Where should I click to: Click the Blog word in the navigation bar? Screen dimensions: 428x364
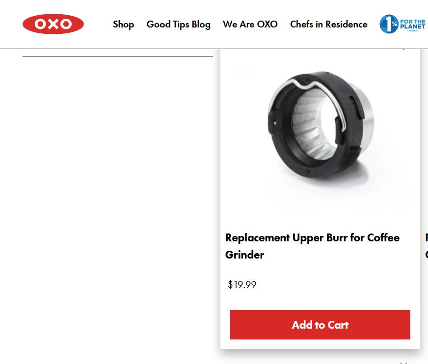tap(200, 24)
